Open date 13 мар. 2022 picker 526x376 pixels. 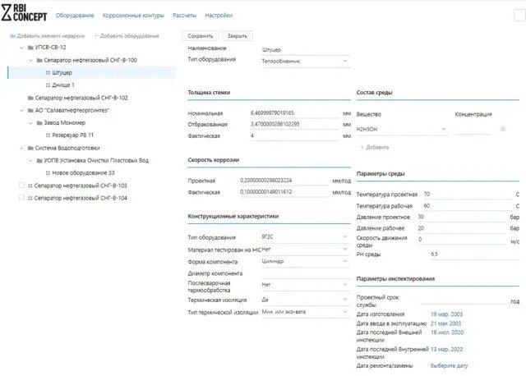pos(446,350)
